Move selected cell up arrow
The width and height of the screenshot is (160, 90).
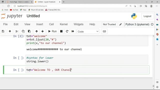tap(36, 31)
